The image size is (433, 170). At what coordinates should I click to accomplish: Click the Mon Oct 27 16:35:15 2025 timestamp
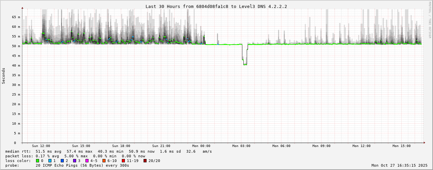[x=399, y=165]
